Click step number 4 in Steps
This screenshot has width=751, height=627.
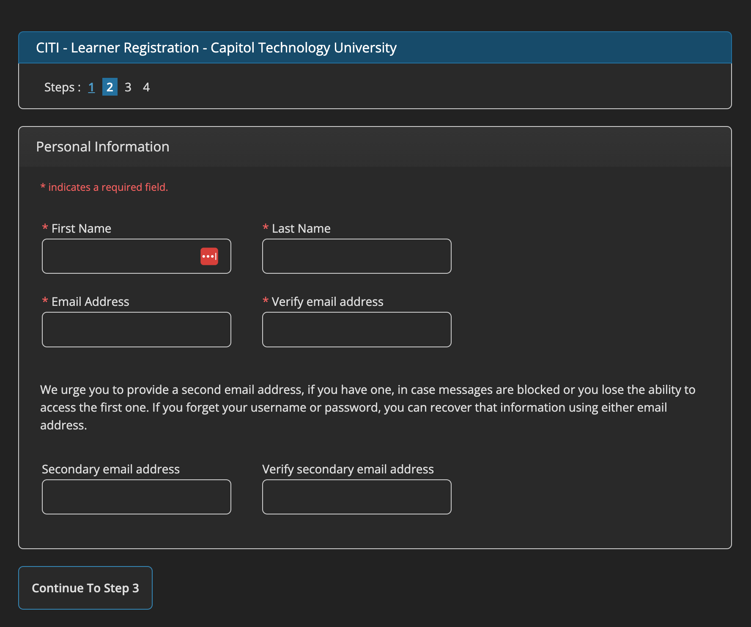click(146, 87)
